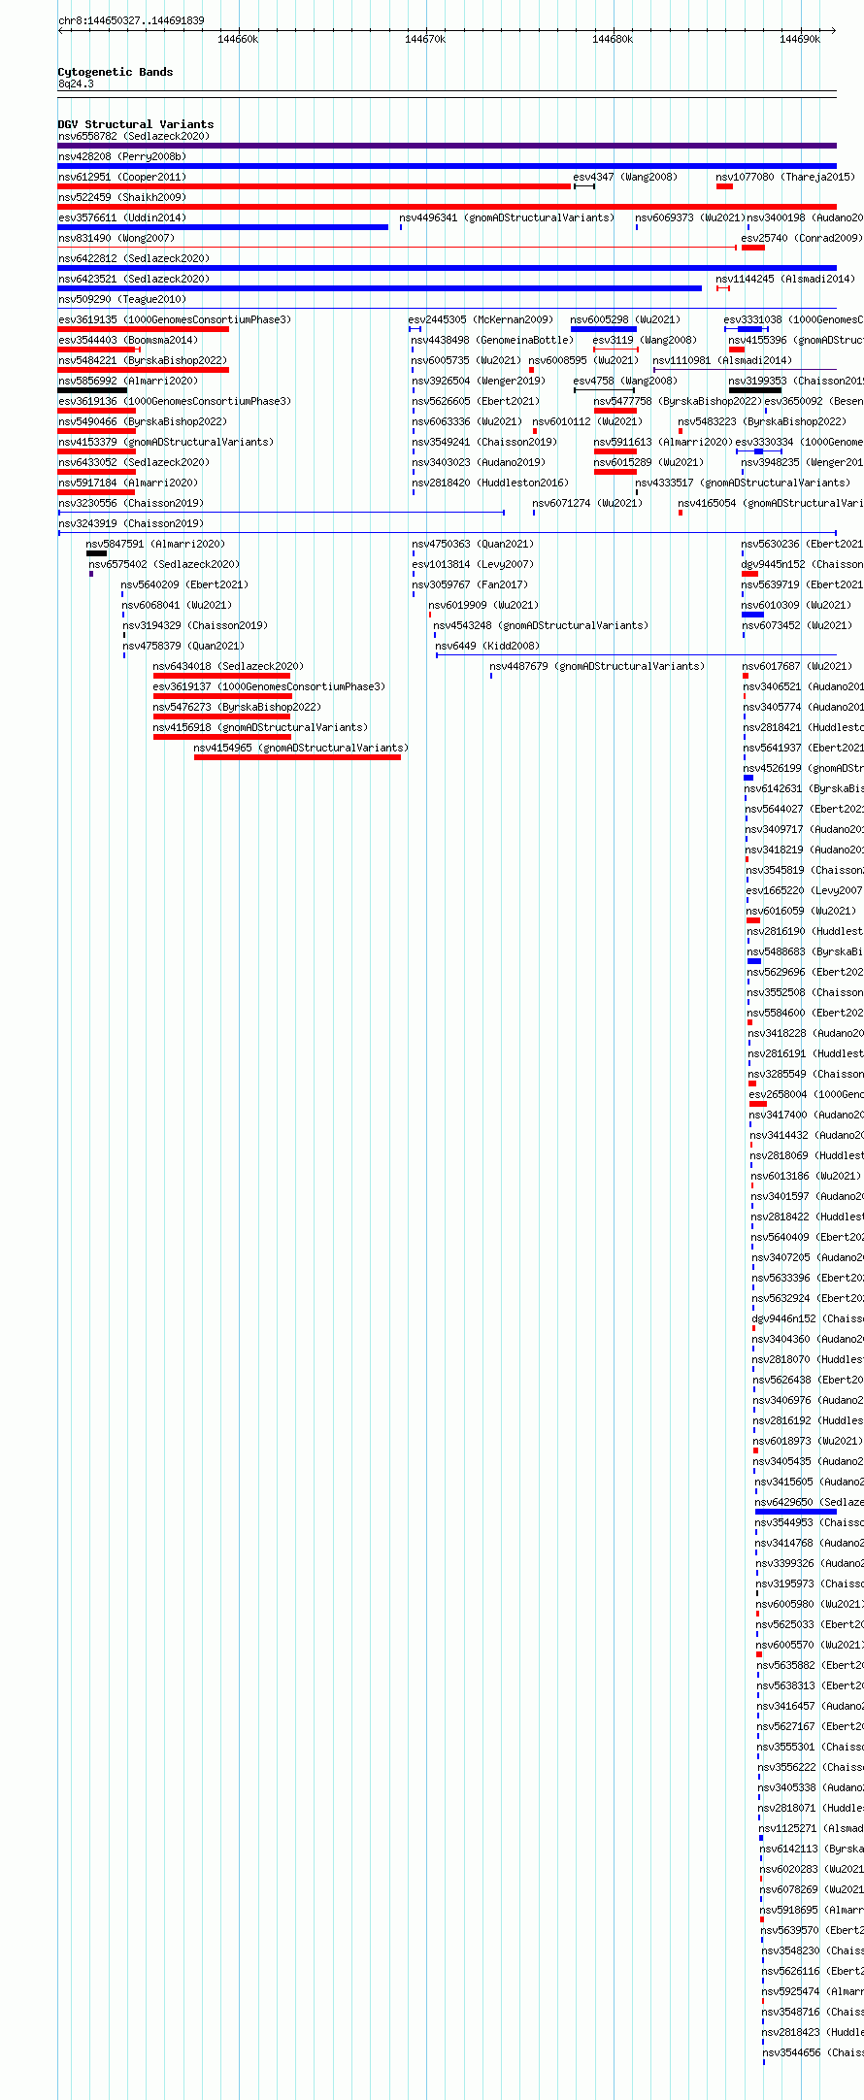
Task: Click the blue bar under nsv428208
Action: (447, 166)
